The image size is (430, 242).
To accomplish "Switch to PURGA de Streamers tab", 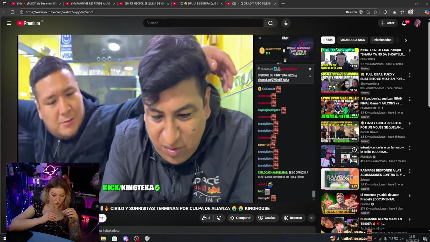I will pos(37,4).
